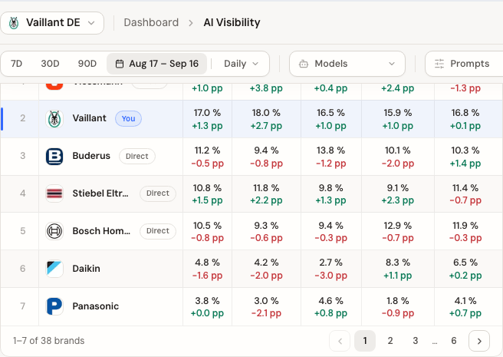503x357 pixels.
Task: Click the robot icon in Models filter
Action: [x=304, y=64]
